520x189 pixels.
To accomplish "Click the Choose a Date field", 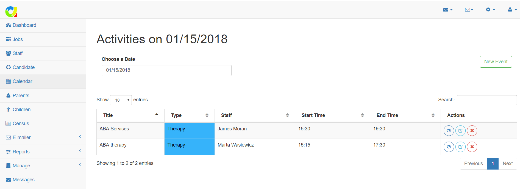I will [x=166, y=70].
